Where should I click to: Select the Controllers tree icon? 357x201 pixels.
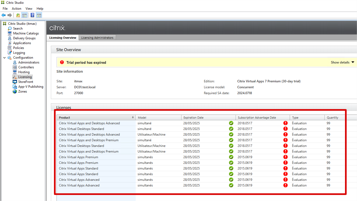(x=15, y=67)
